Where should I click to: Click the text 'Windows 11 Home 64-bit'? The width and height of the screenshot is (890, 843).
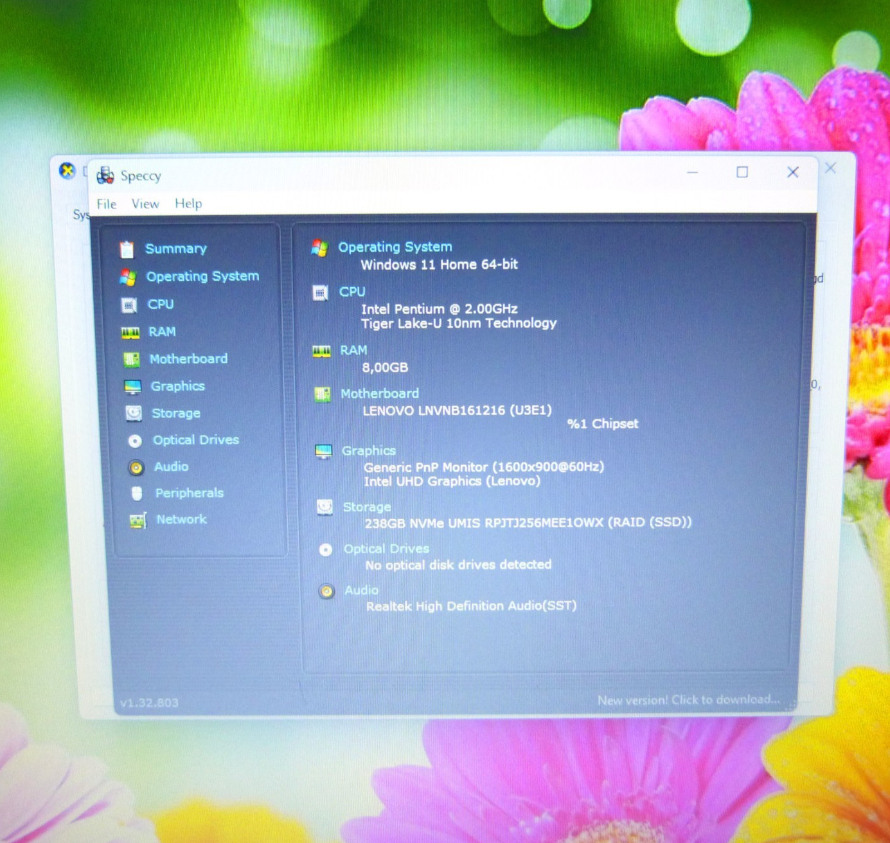pyautogui.click(x=440, y=264)
